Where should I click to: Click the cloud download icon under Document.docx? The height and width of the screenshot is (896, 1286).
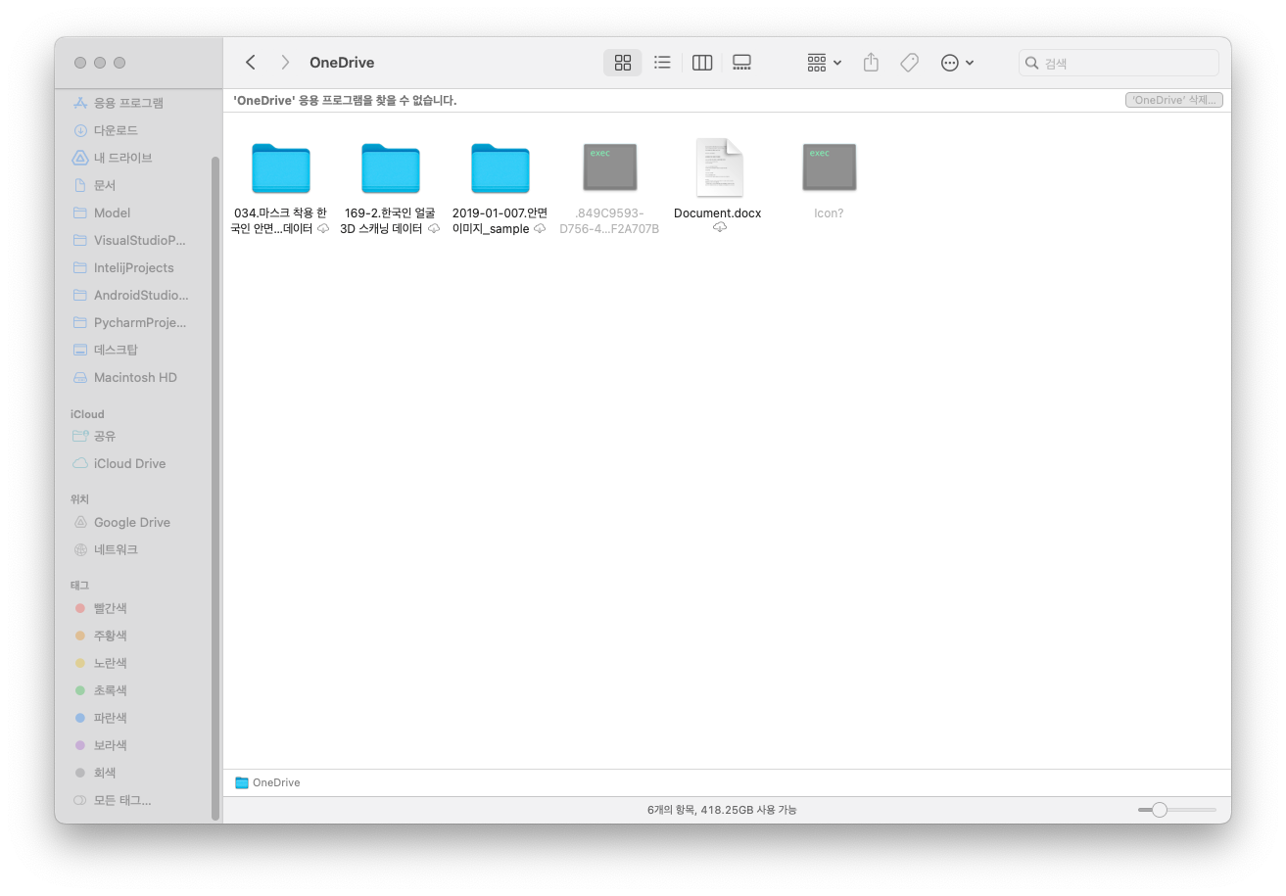click(720, 227)
